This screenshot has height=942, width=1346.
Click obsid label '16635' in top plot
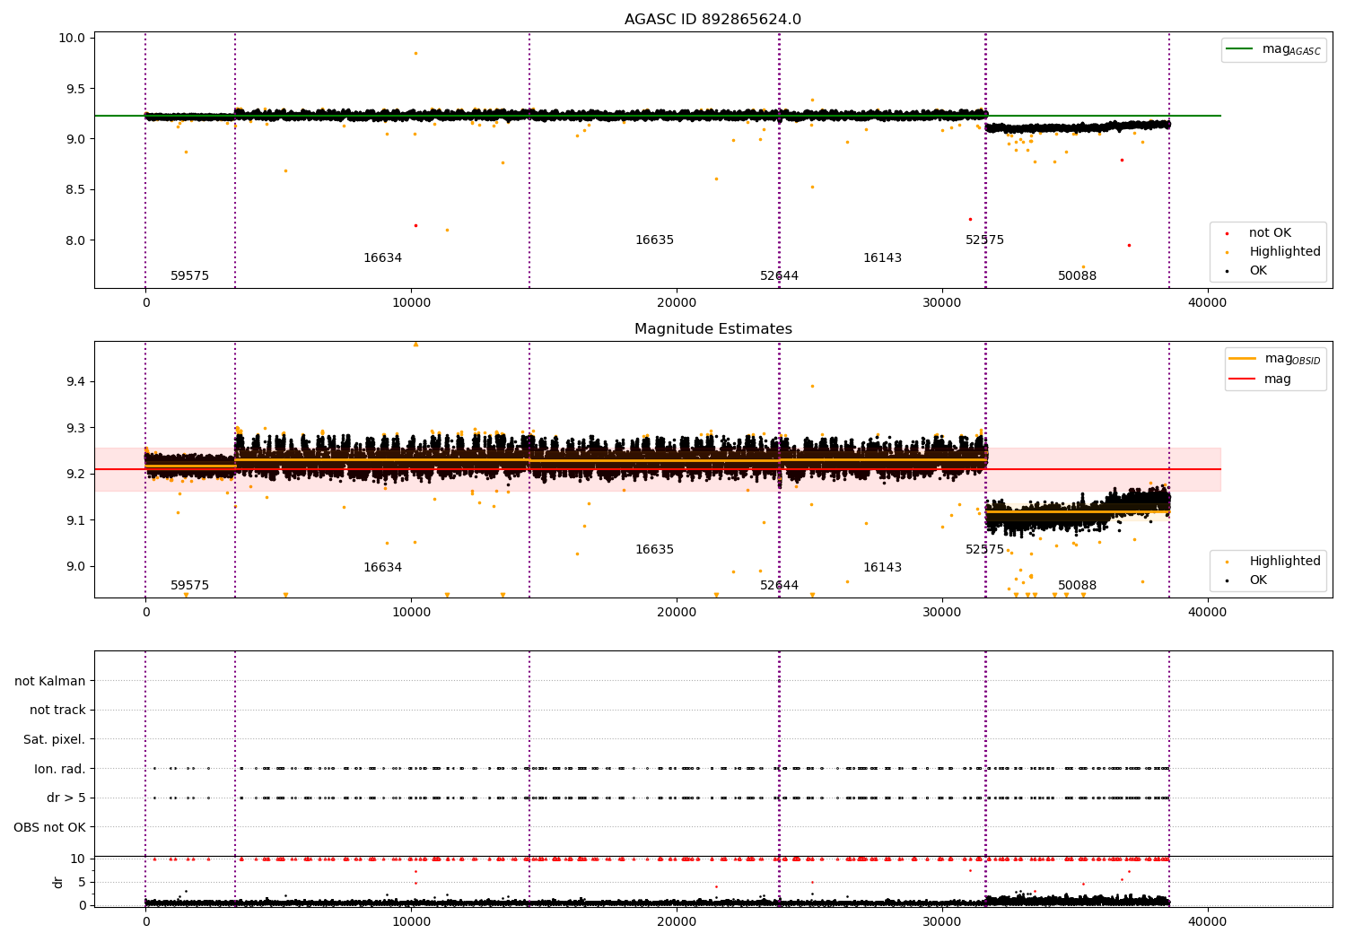coord(654,240)
